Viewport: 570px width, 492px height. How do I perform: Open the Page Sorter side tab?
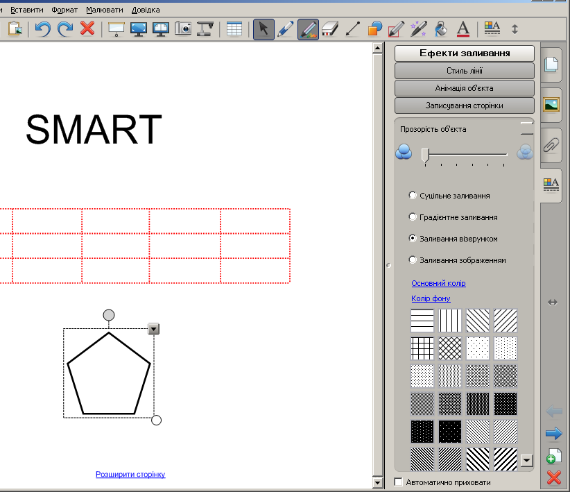click(551, 64)
